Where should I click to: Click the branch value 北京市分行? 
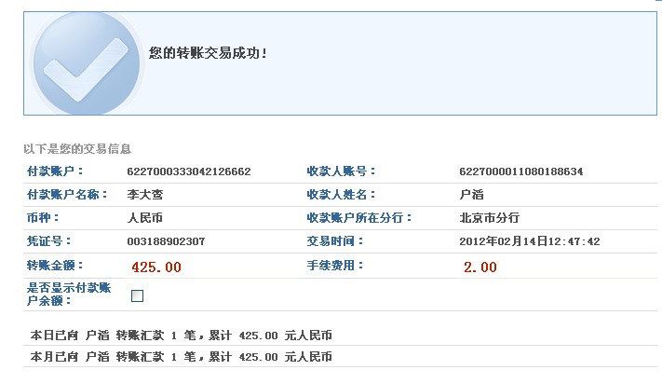(x=490, y=218)
